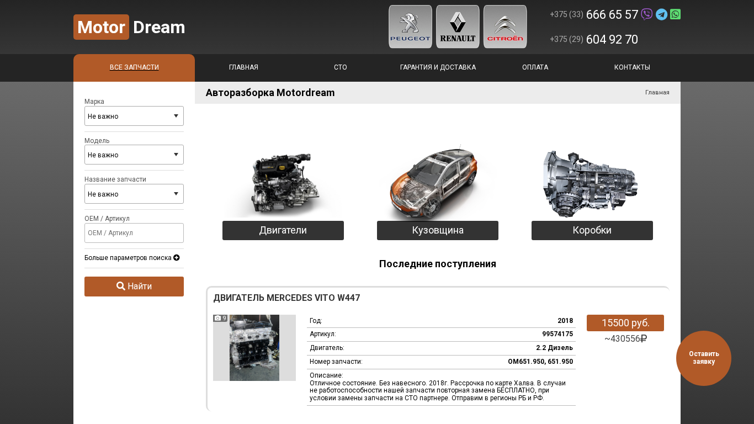Click the Главная breadcrumb link
Screen dimensions: 754x424
(x=657, y=92)
